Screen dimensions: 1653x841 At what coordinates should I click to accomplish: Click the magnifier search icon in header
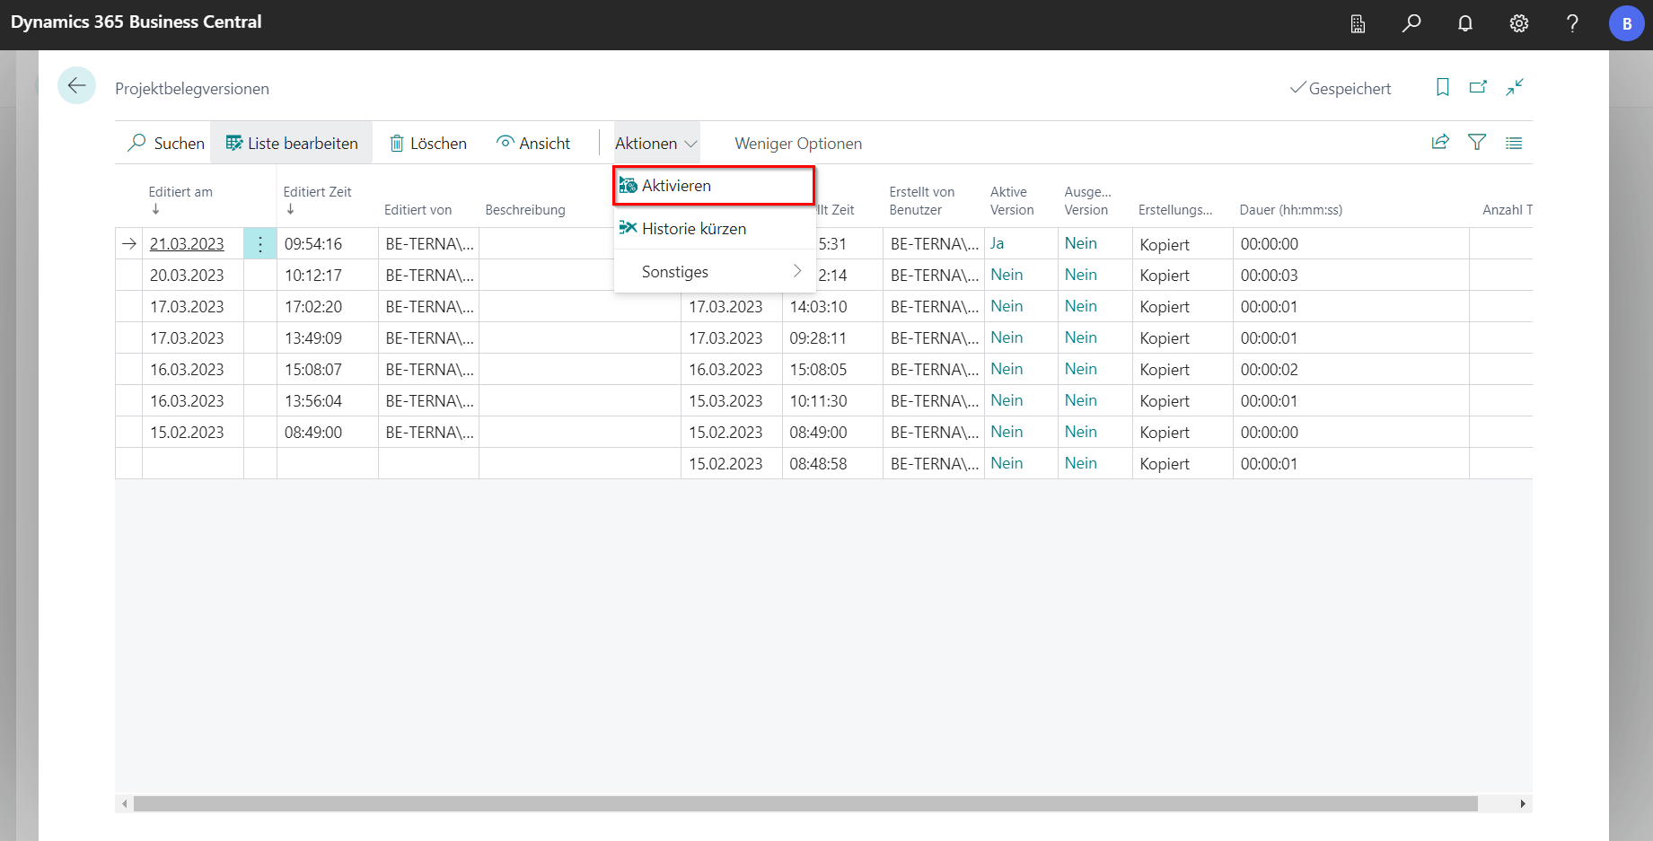click(1411, 23)
